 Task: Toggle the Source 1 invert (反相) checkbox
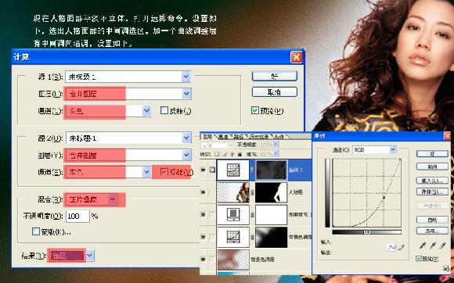click(x=164, y=110)
